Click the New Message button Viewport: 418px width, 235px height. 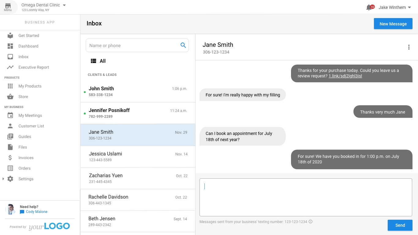[393, 24]
